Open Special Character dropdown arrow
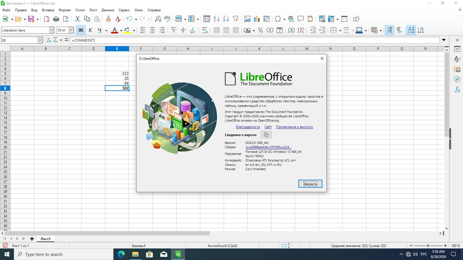The image size is (463, 260). click(284, 19)
